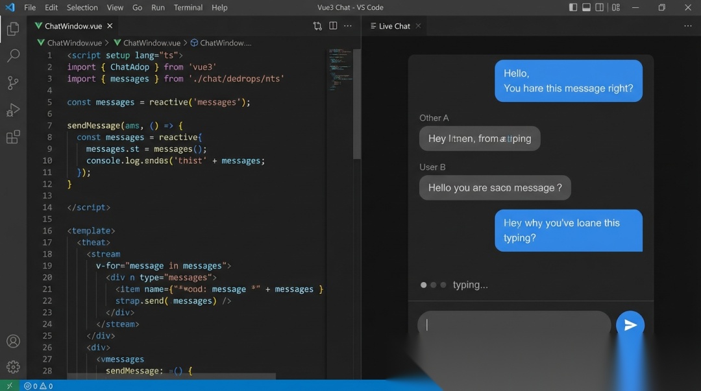Click the remote connection status icon
The width and height of the screenshot is (701, 391).
click(x=9, y=386)
